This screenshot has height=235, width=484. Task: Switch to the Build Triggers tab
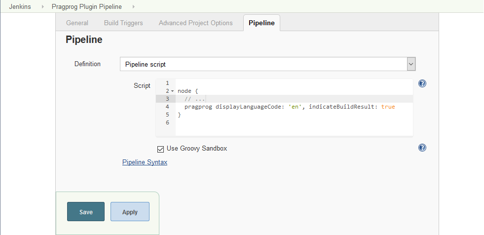[123, 23]
